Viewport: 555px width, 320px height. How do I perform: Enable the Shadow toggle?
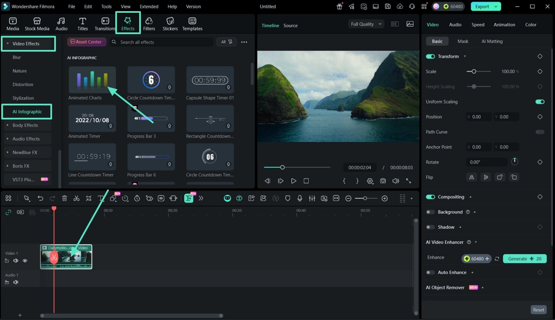click(430, 227)
